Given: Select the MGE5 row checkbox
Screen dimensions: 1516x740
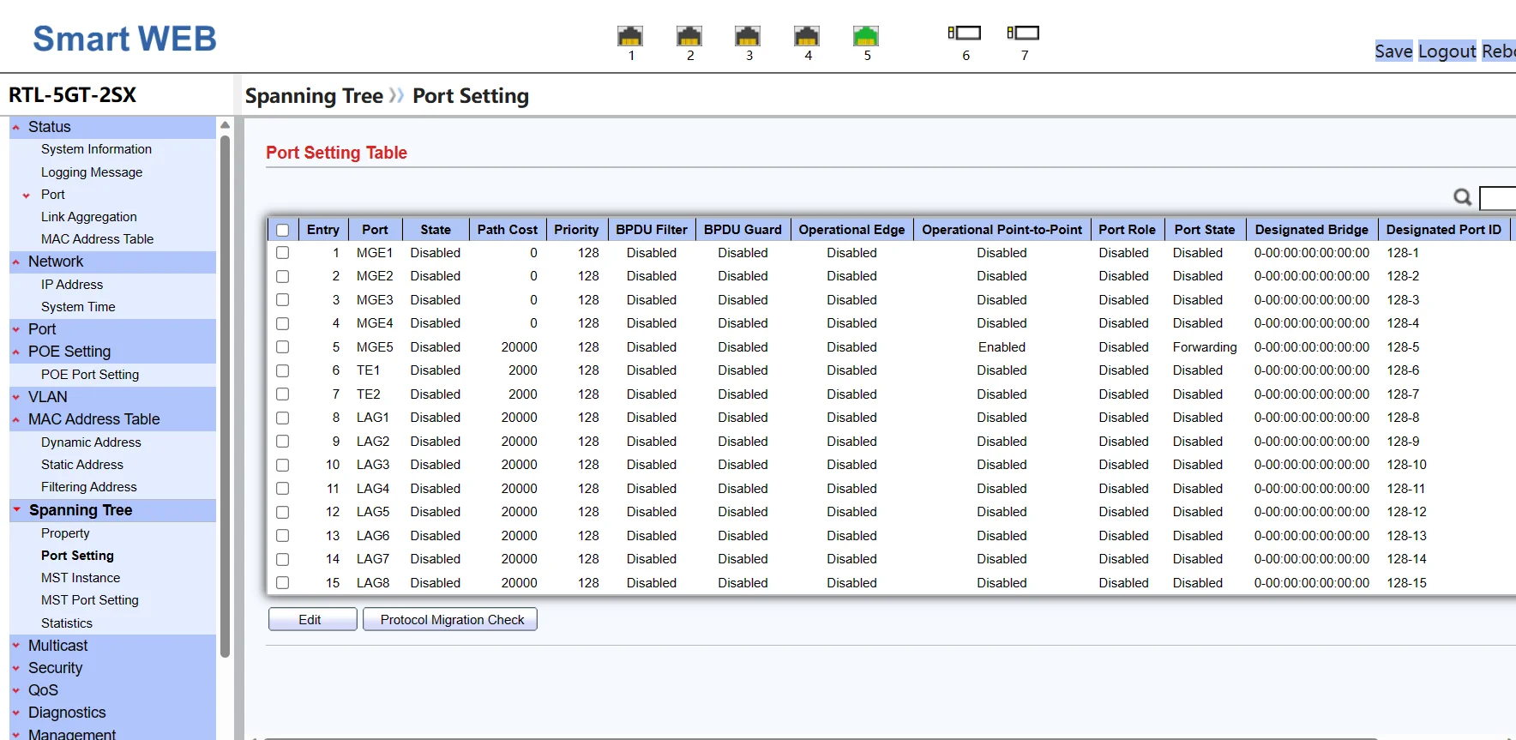Looking at the screenshot, I should tap(283, 347).
